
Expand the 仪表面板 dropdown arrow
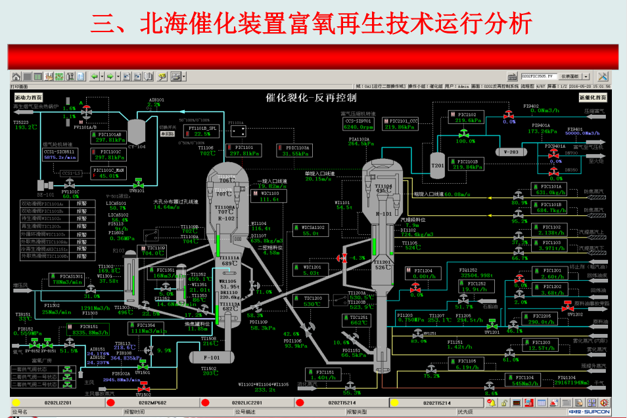click(586, 76)
